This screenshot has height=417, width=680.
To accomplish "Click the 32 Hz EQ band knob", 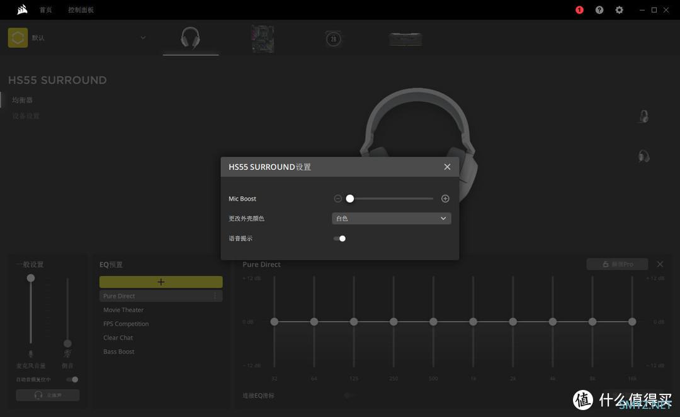I will (275, 322).
